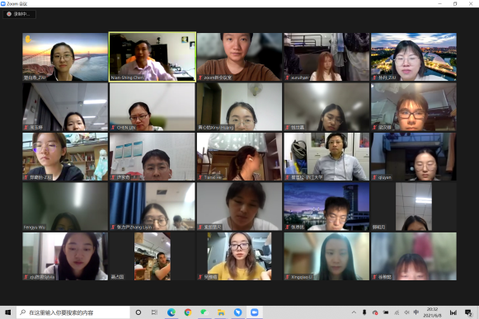Screen dimensions: 479x319
Task: Open Microsoft Edge from the taskbar
Action: click(x=171, y=312)
